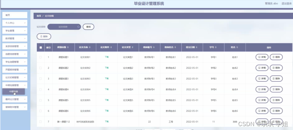Check the box for row 课题标题1
This screenshot has width=293, height=130.
click(40, 57)
